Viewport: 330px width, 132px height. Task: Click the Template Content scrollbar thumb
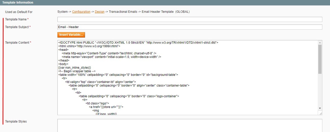320,59
